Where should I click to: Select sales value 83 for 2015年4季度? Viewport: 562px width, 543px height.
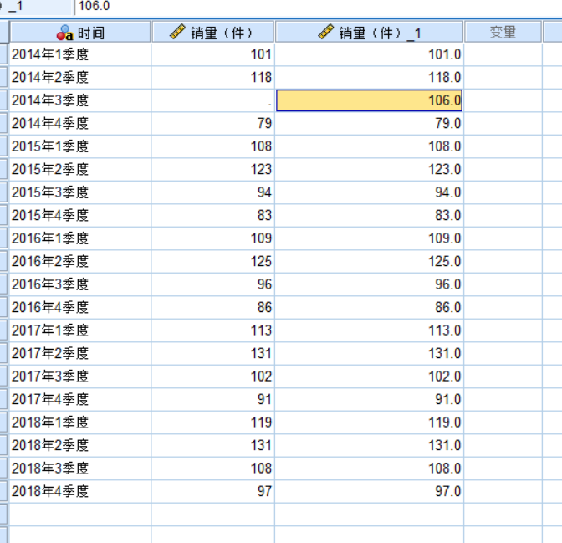pyautogui.click(x=213, y=215)
